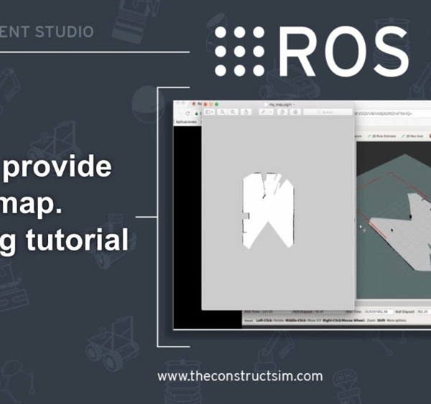The width and height of the screenshot is (431, 404).
Task: Click the browser address bar URL
Action: [385, 113]
